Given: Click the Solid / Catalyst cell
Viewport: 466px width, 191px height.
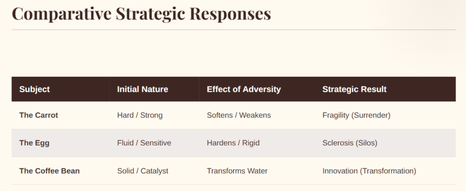Looking at the screenshot, I should click(142, 171).
